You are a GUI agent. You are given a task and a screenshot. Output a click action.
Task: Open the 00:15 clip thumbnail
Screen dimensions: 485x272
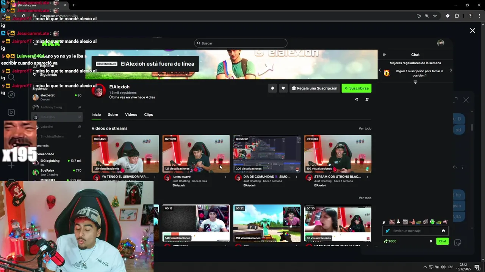pos(196,223)
